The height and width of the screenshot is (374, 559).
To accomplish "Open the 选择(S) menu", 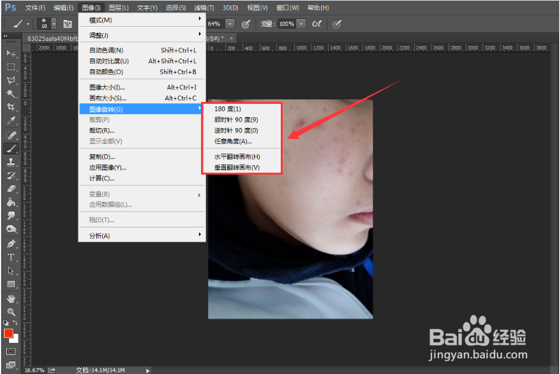I will 175,8.
